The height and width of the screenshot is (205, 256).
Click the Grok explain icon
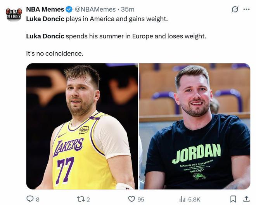235,9
